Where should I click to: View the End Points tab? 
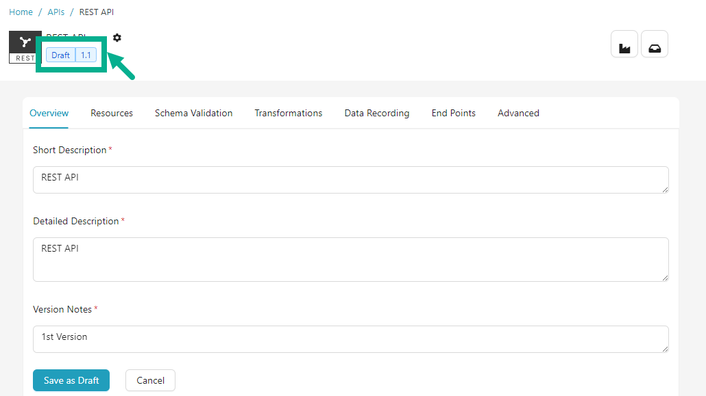click(453, 114)
